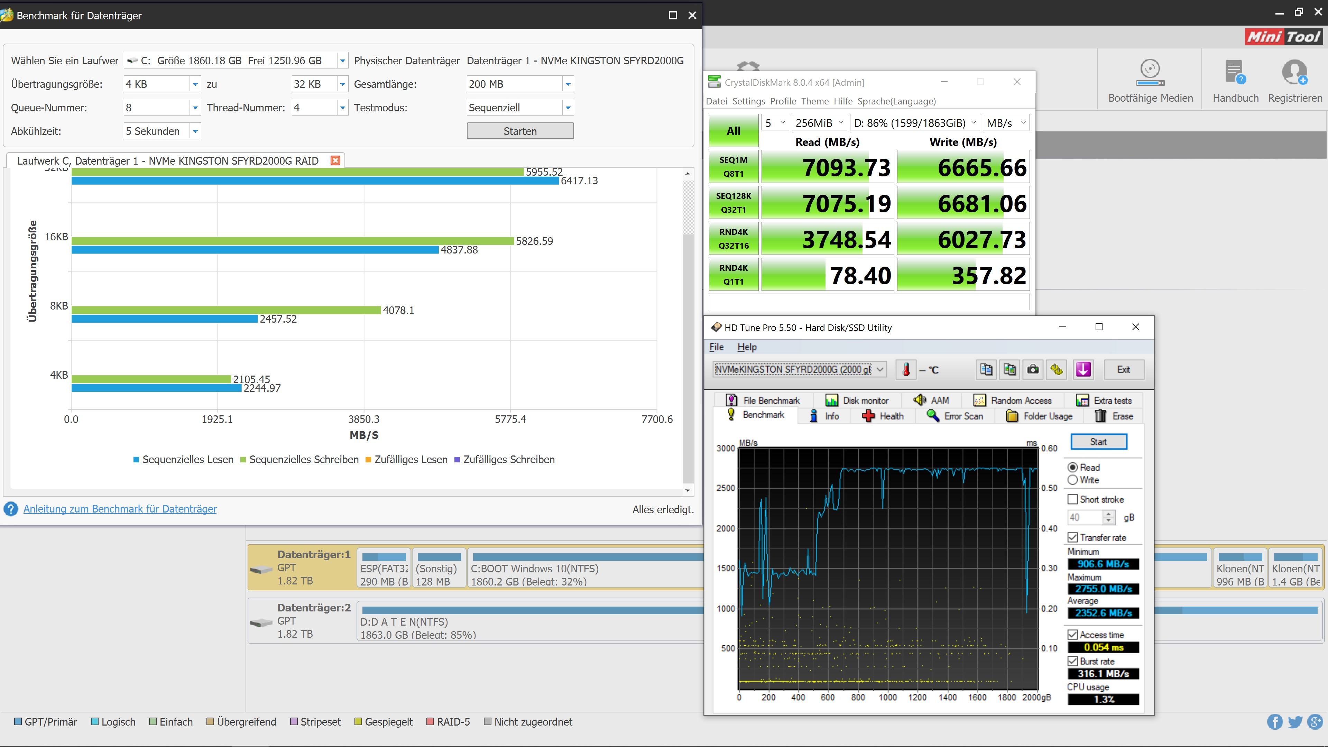This screenshot has width=1328, height=747.
Task: Open Gesamtlänge 200 MB dropdown
Action: (x=568, y=84)
